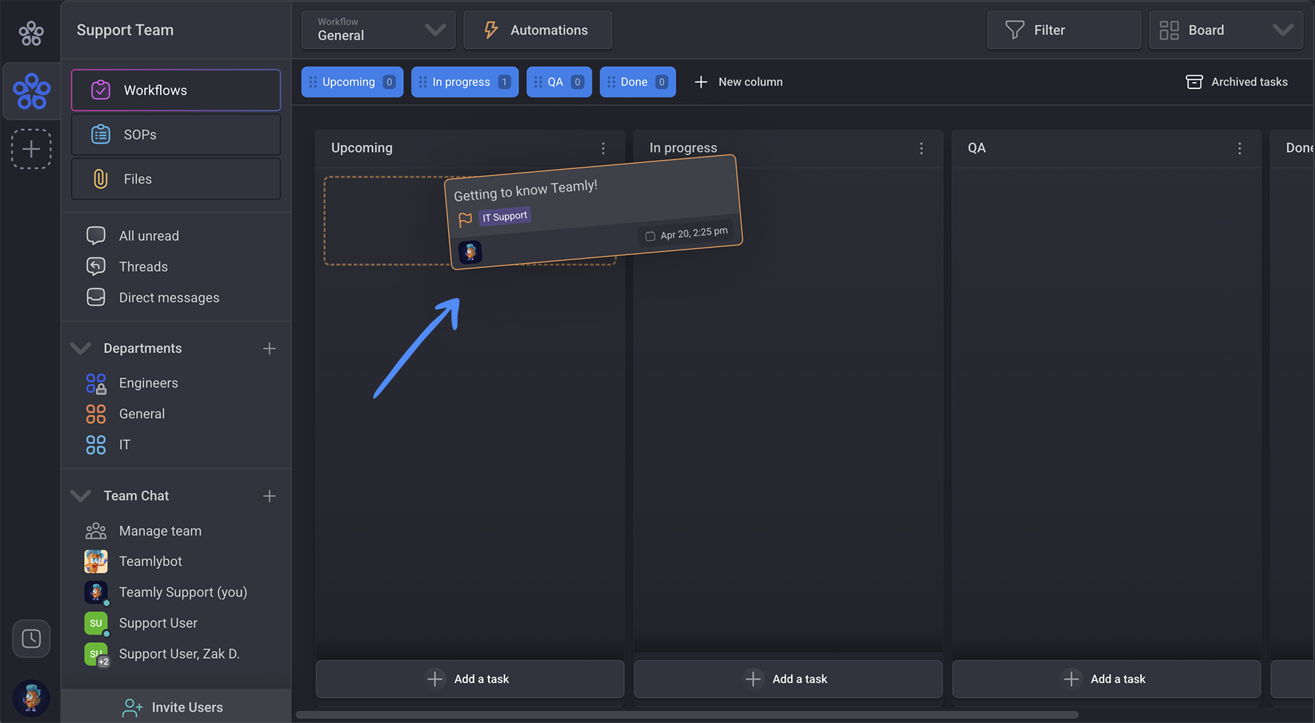The image size is (1315, 723).
Task: Open Archived tasks
Action: pos(1236,82)
